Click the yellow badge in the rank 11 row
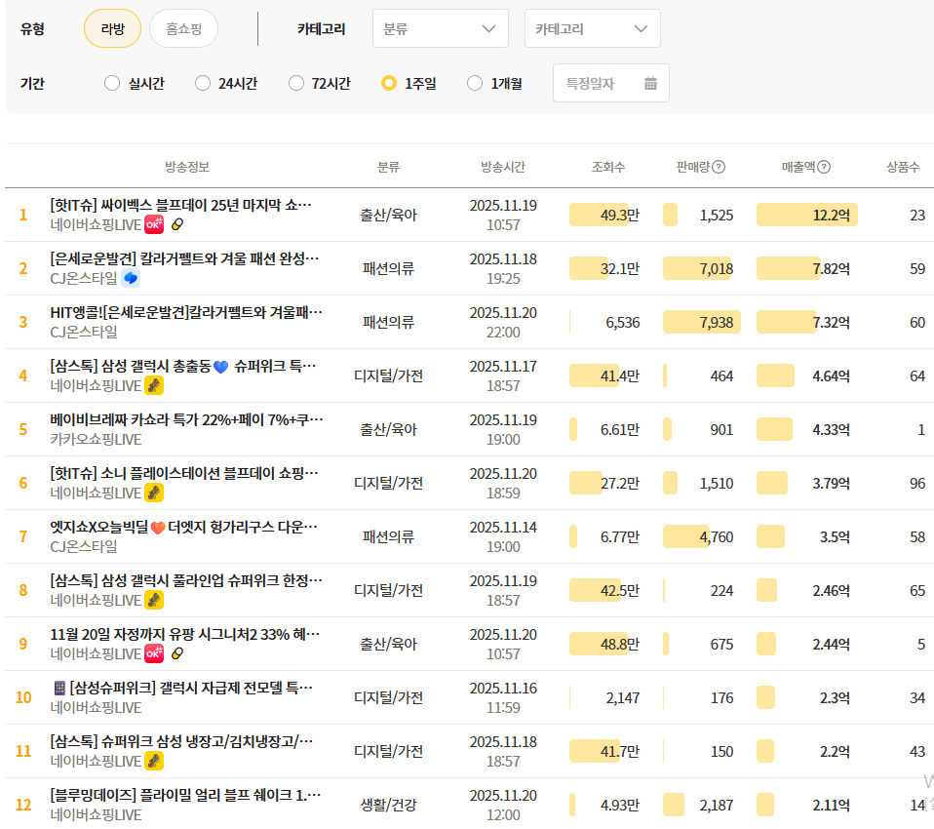This screenshot has width=934, height=829. (154, 761)
